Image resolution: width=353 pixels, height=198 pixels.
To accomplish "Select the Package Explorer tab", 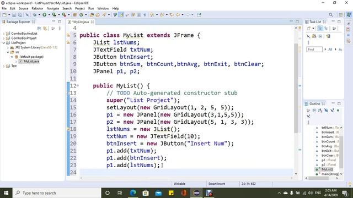I will [18, 22].
